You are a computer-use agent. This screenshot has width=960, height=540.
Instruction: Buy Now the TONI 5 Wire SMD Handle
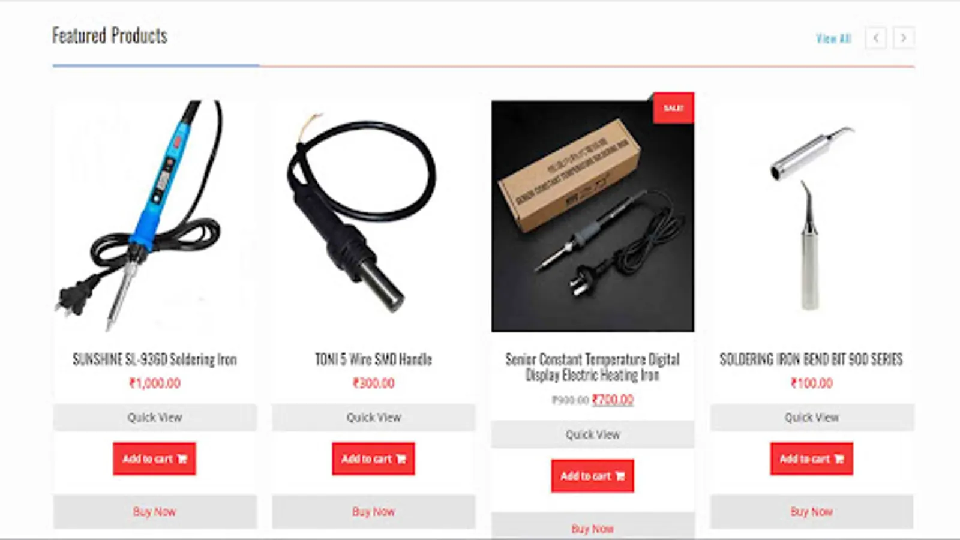373,512
